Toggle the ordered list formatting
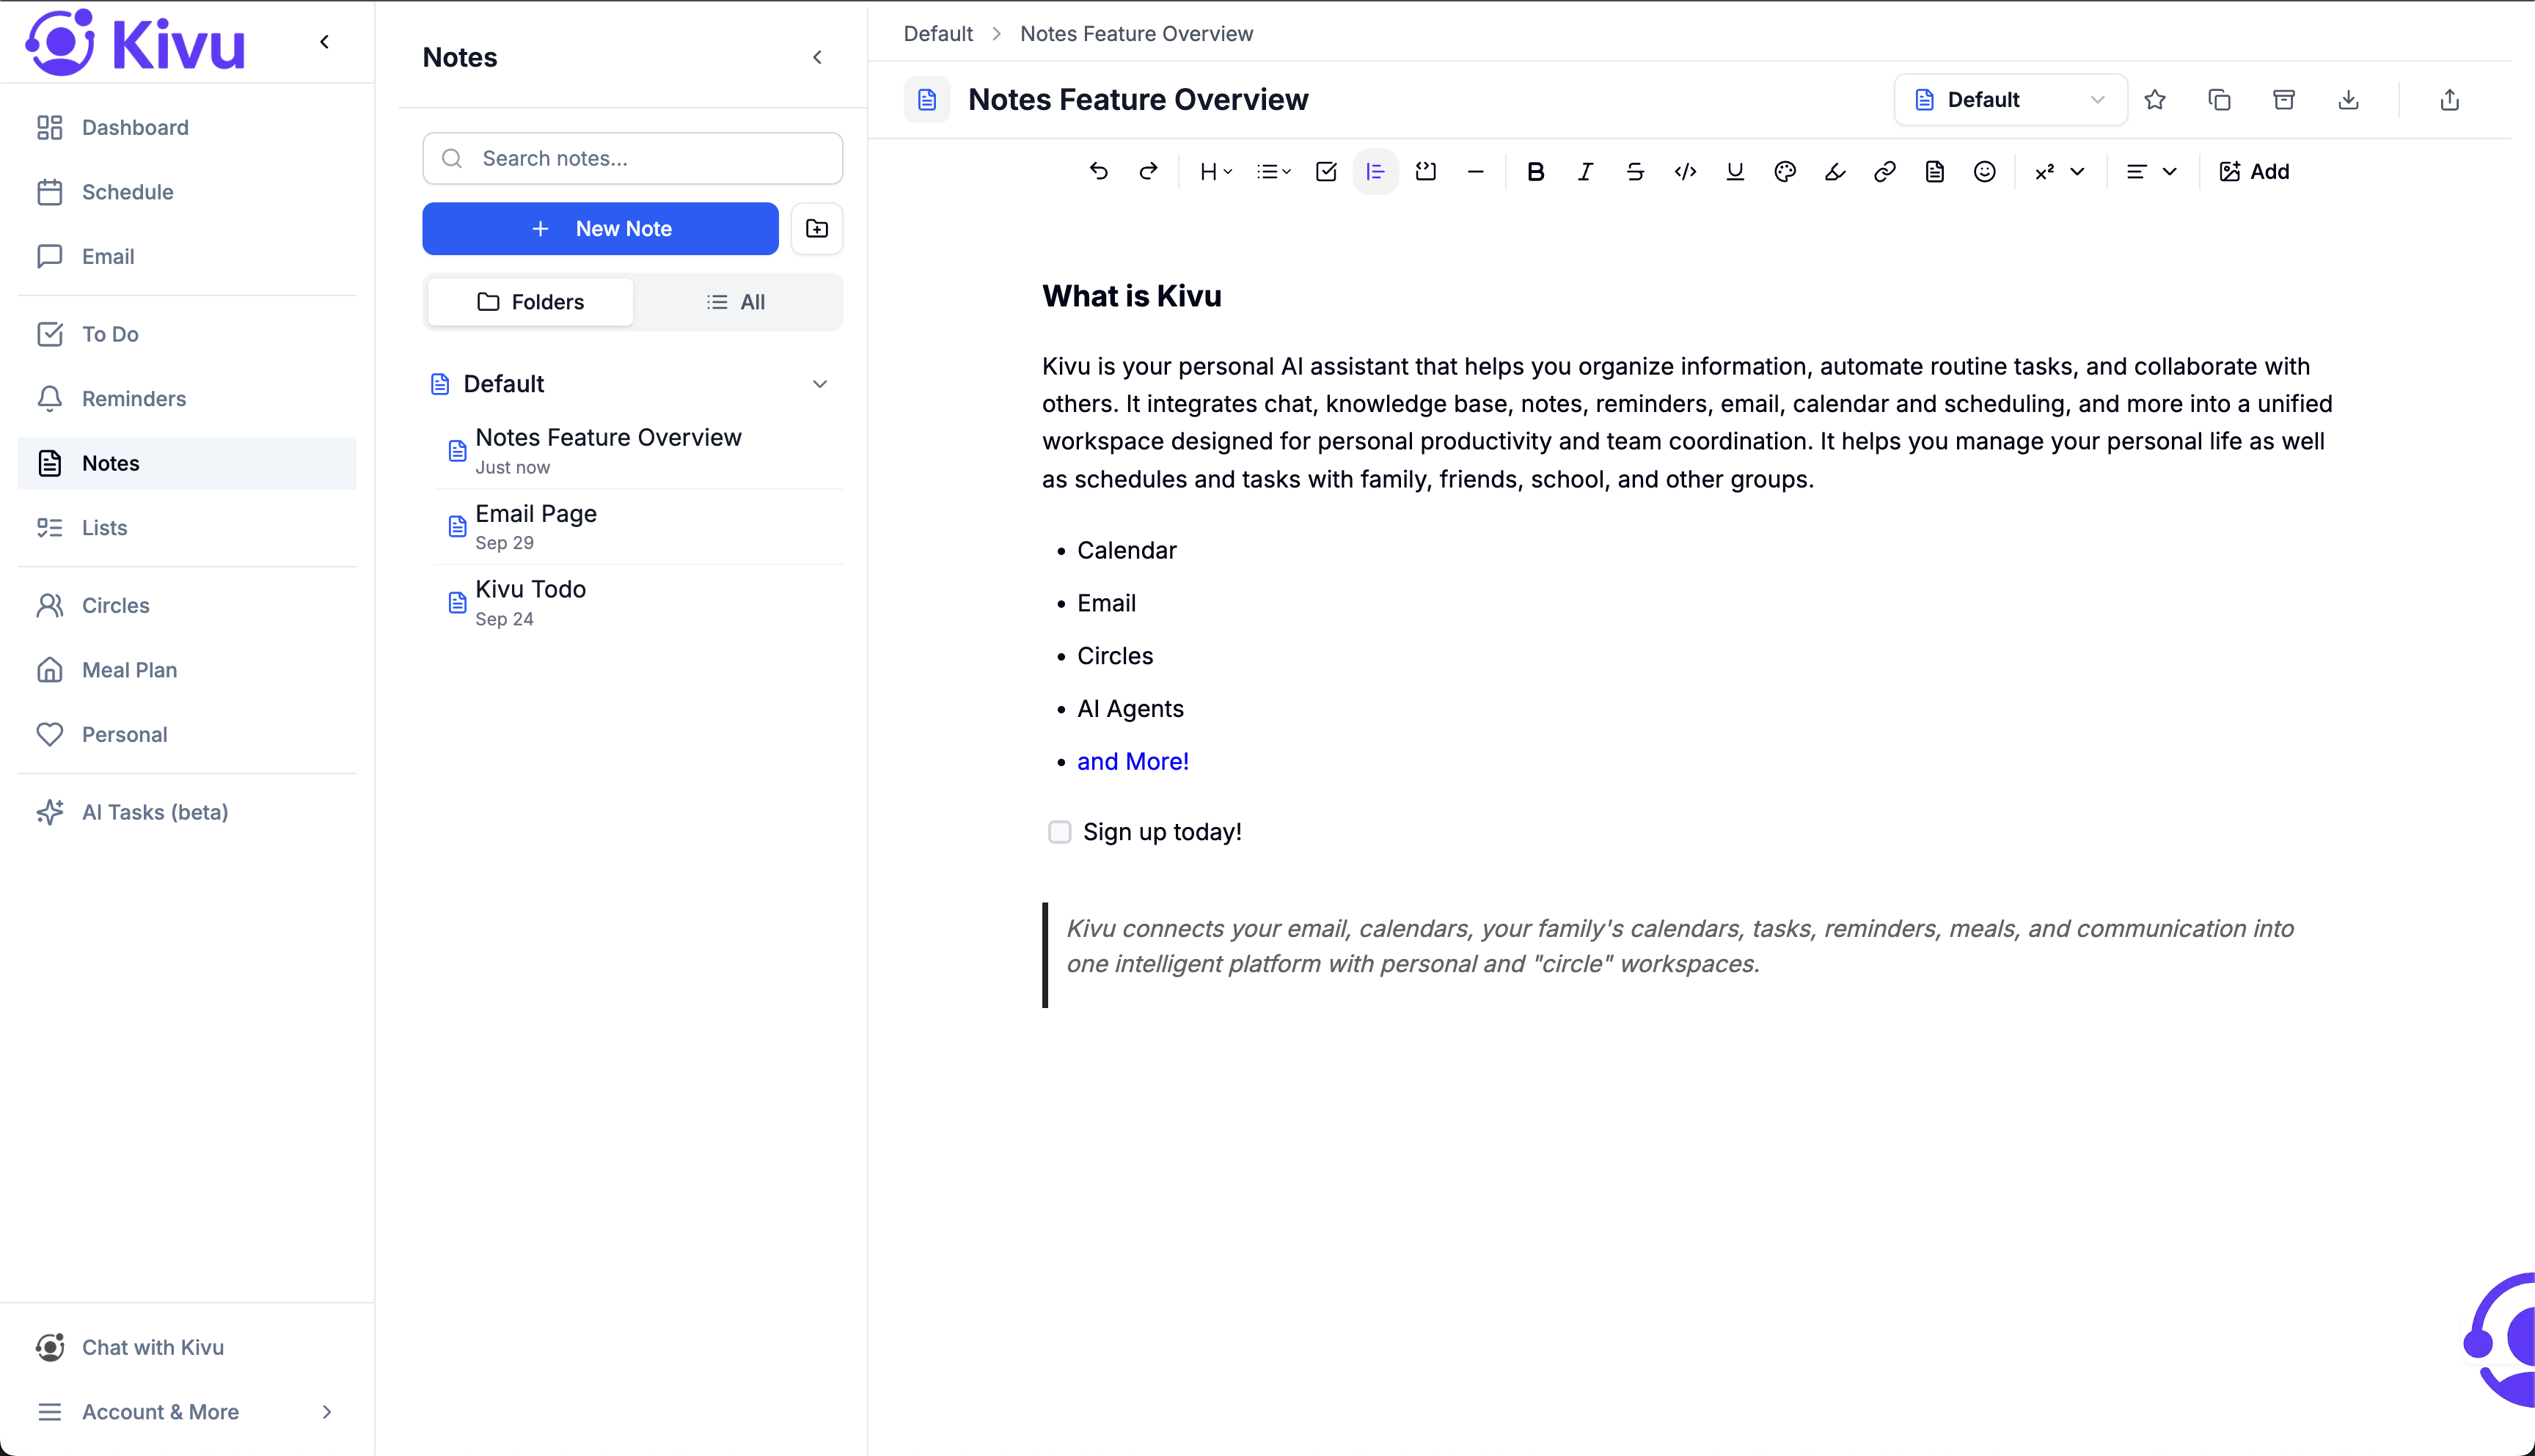The height and width of the screenshot is (1456, 2535). tap(1375, 171)
